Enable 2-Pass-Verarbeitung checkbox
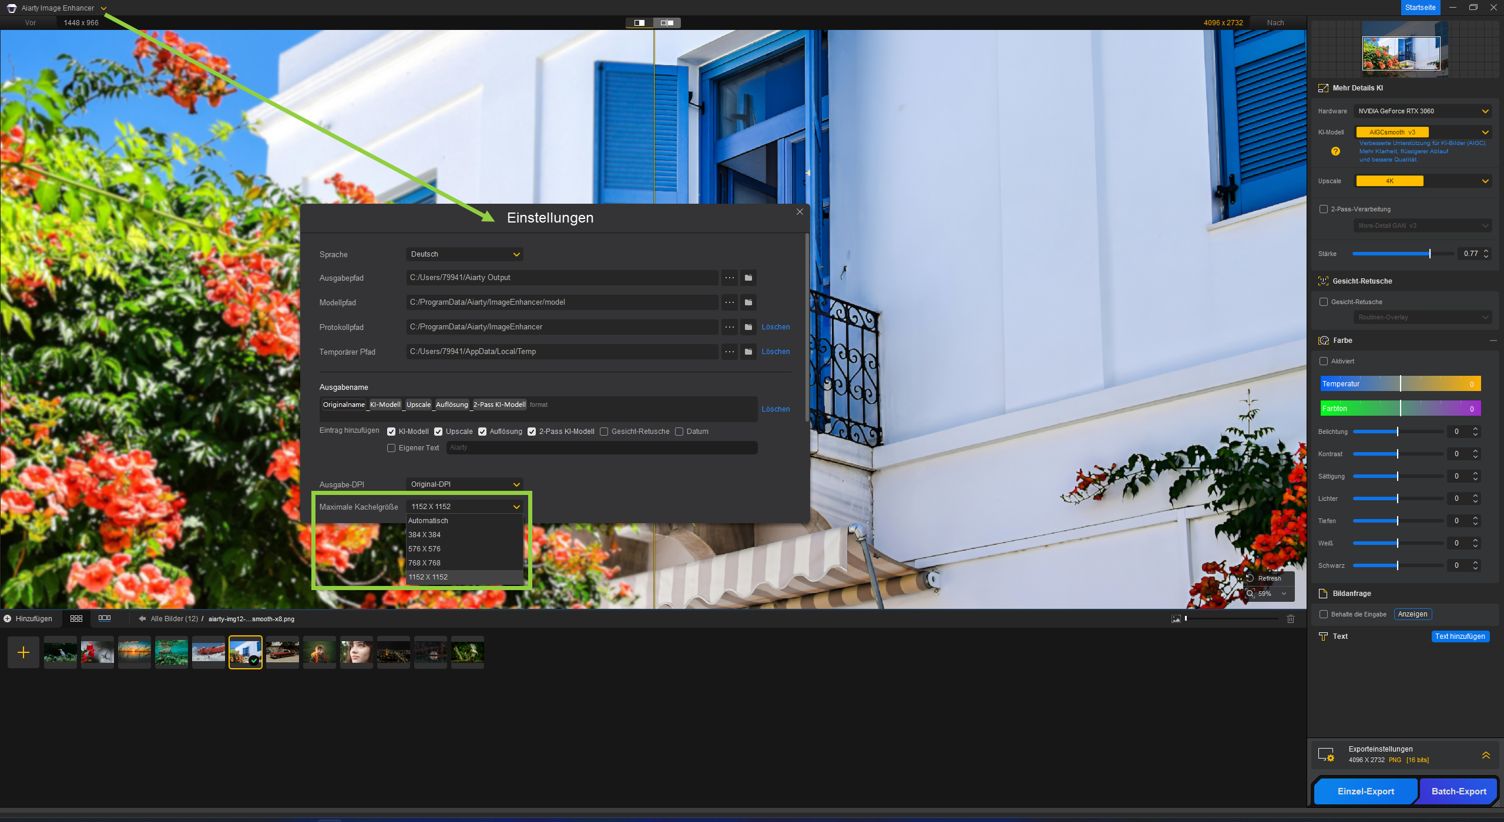The image size is (1504, 822). tap(1324, 209)
